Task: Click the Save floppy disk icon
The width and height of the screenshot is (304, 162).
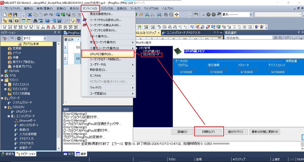Action: [x=15, y=15]
